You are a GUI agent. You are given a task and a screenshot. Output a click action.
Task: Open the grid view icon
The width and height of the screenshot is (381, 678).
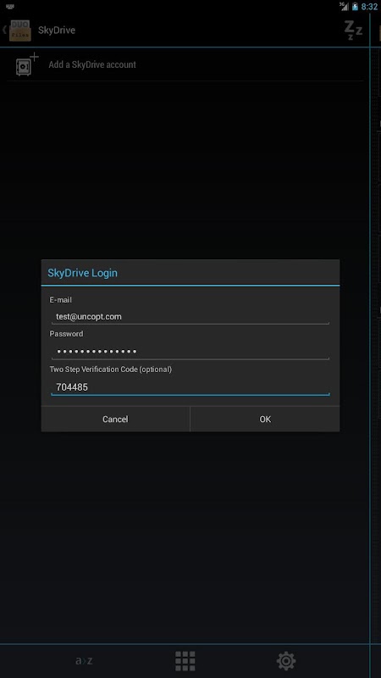[185, 661]
